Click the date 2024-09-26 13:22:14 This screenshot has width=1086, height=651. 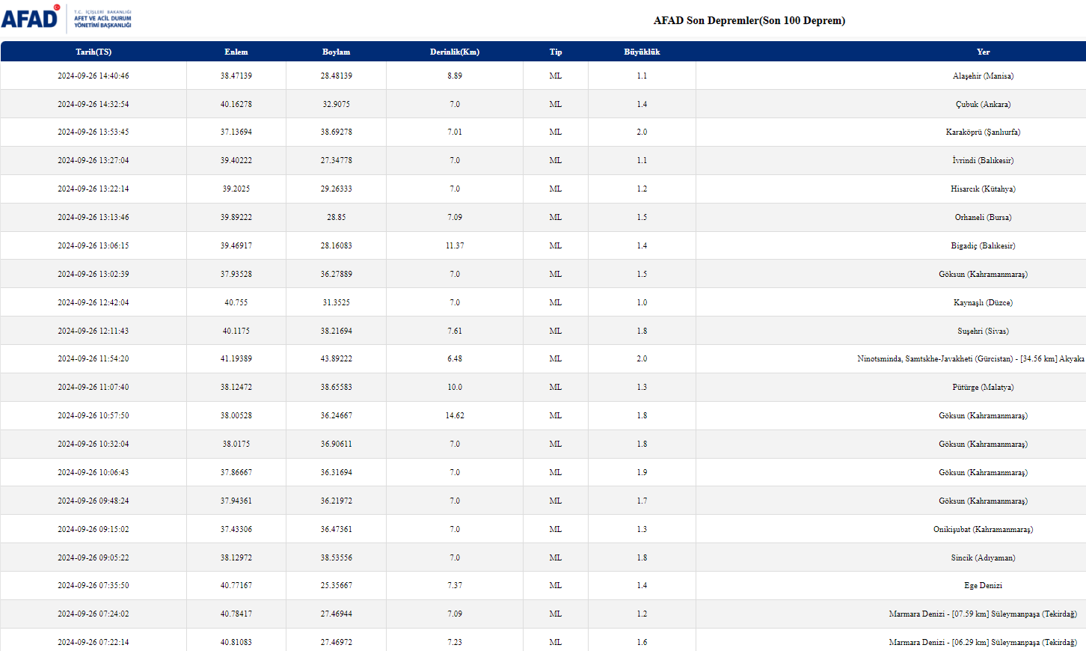tap(93, 189)
